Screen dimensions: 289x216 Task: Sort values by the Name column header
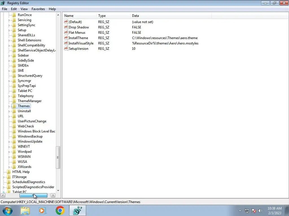point(79,16)
